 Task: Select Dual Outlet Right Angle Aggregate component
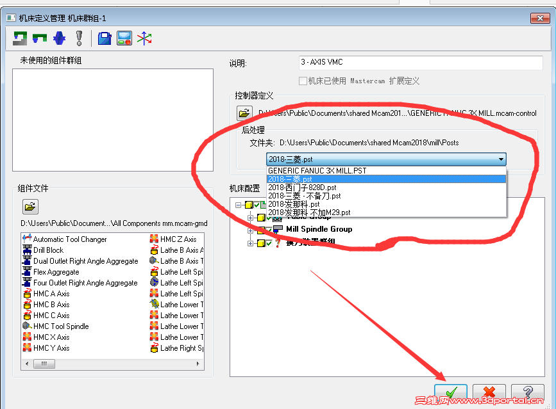click(80, 261)
